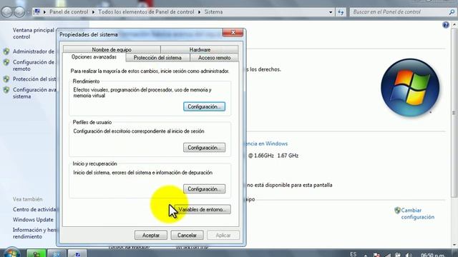The image size is (458, 257).
Task: Click the Experiencia en Windows link
Action: (266, 143)
